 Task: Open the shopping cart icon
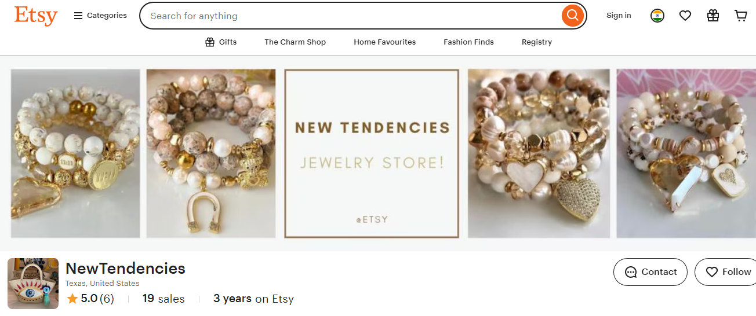point(741,16)
